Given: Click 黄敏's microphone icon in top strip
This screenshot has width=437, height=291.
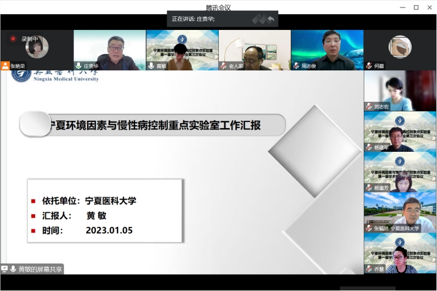Looking at the screenshot, I should coord(151,66).
